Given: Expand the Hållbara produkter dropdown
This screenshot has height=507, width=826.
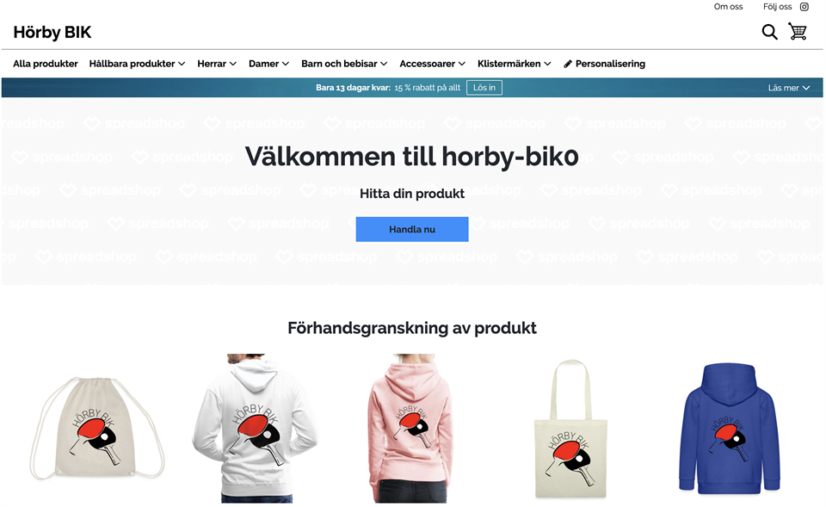Looking at the screenshot, I should 137,64.
